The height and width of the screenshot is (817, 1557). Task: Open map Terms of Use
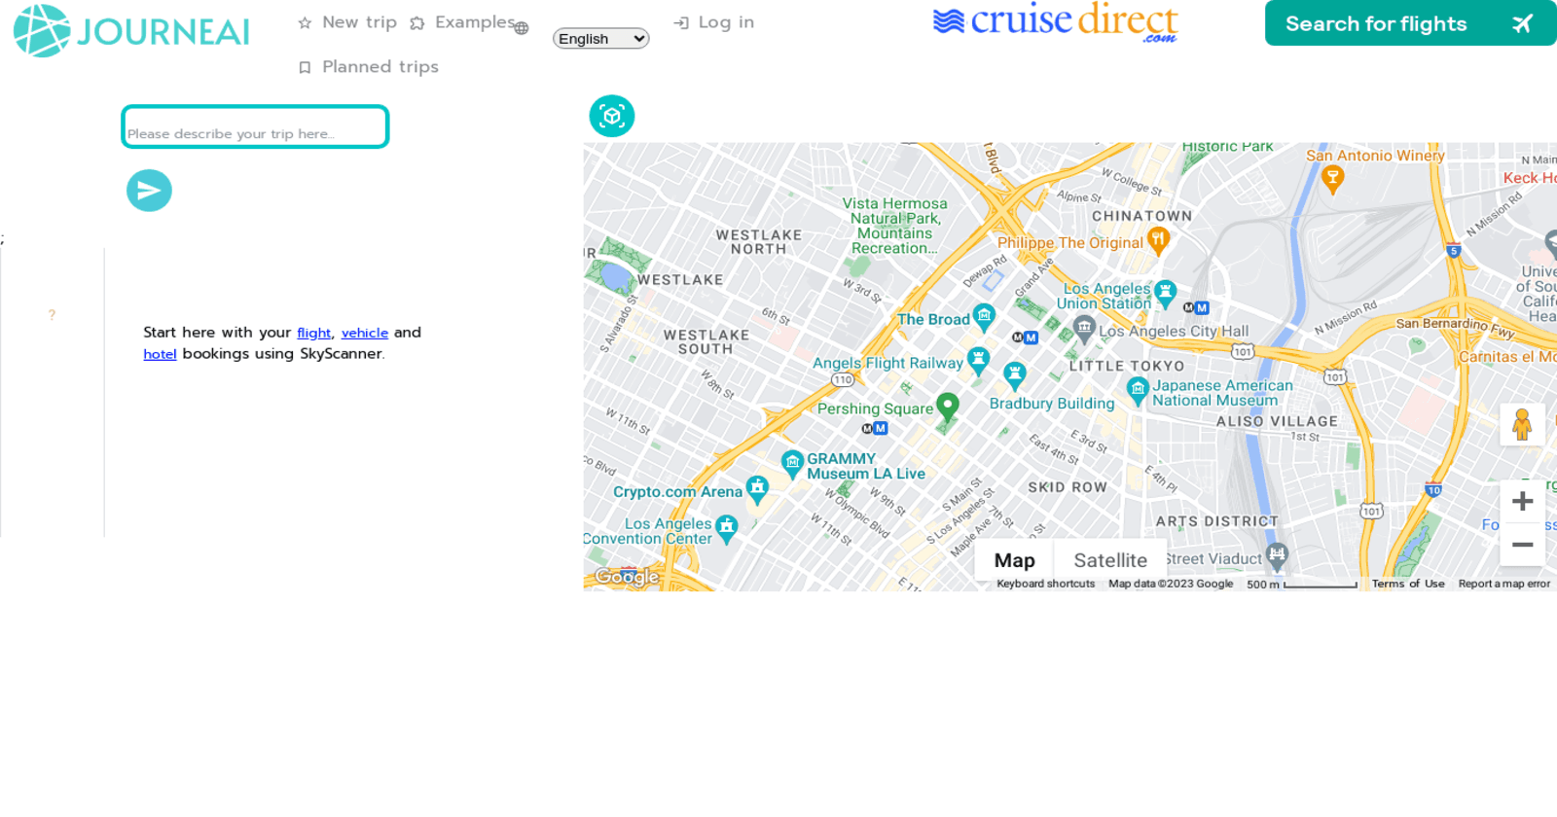coord(1408,585)
